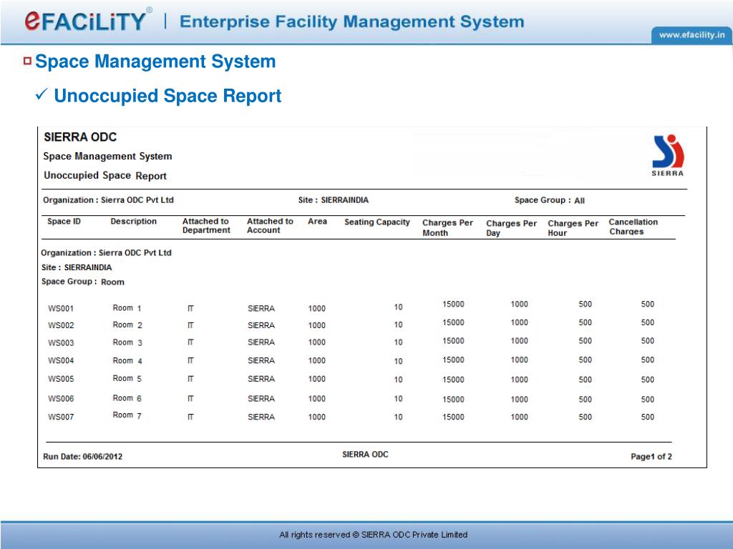733x549 pixels.
Task: Click the Charges Per Day column header
Action: coord(511,228)
